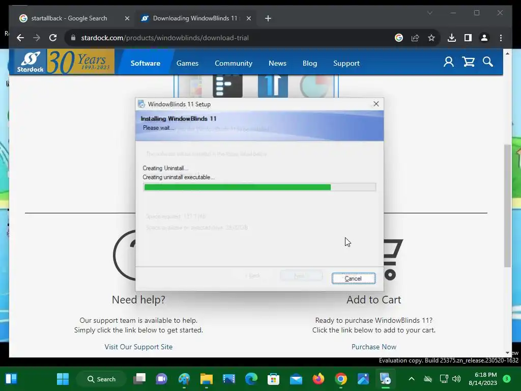Open the Community menu item
This screenshot has height=391, width=521.
tap(233, 63)
